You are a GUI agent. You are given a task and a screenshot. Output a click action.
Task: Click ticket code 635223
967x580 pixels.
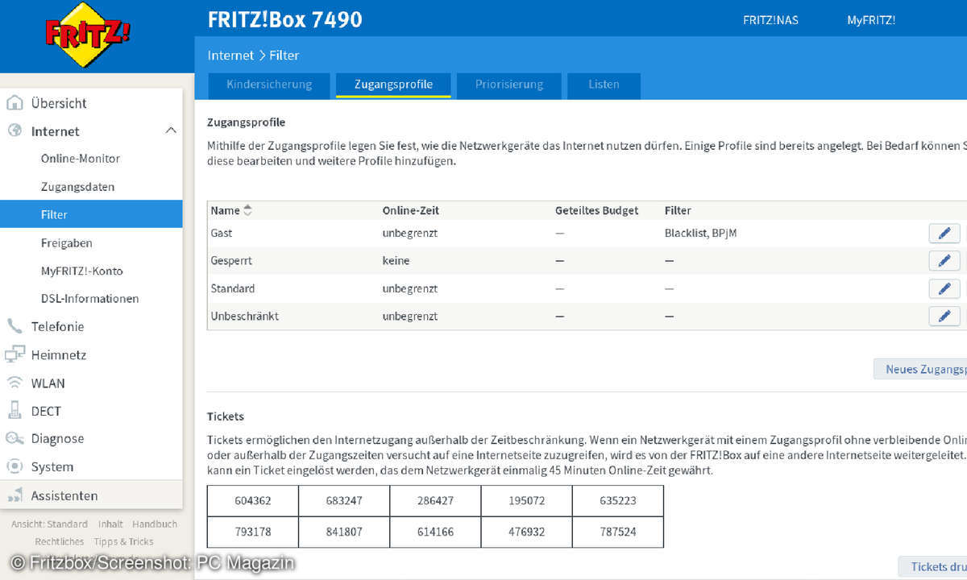click(618, 500)
